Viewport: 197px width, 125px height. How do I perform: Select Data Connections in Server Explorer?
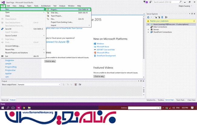point(160,27)
